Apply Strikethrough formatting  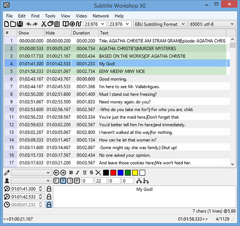[91, 173]
